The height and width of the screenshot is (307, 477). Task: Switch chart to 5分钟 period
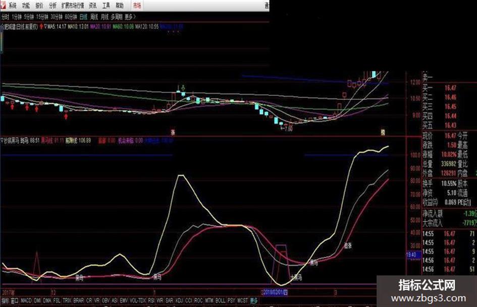pos(29,17)
